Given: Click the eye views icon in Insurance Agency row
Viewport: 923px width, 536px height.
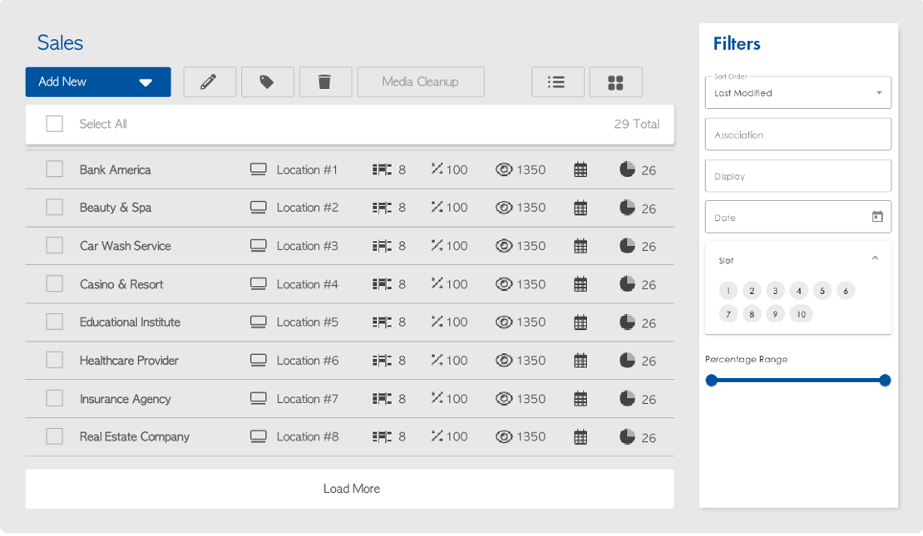Looking at the screenshot, I should pos(504,399).
